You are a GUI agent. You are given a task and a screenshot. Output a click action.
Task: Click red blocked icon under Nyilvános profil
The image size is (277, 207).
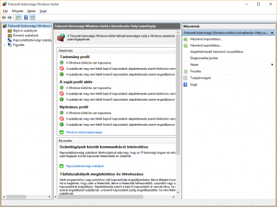click(61, 118)
